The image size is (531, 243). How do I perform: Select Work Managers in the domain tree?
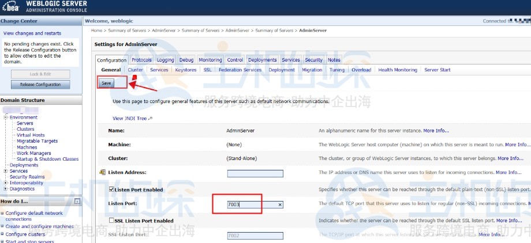pyautogui.click(x=34, y=153)
